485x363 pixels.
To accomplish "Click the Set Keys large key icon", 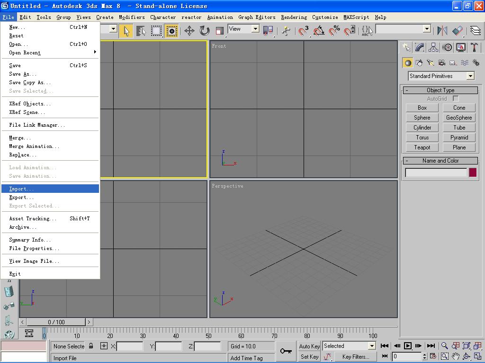I will (x=286, y=351).
